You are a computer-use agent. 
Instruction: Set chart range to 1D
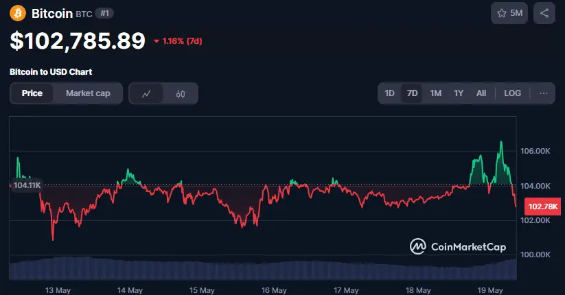tap(389, 93)
